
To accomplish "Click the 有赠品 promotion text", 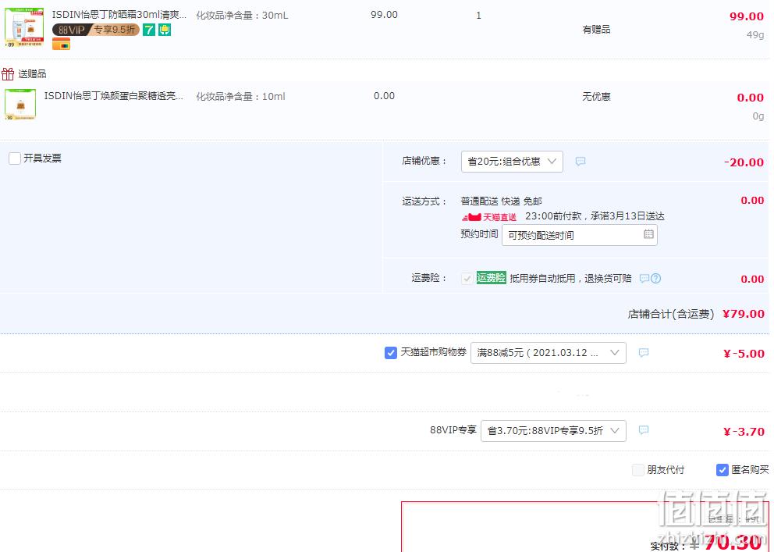I will click(x=596, y=30).
